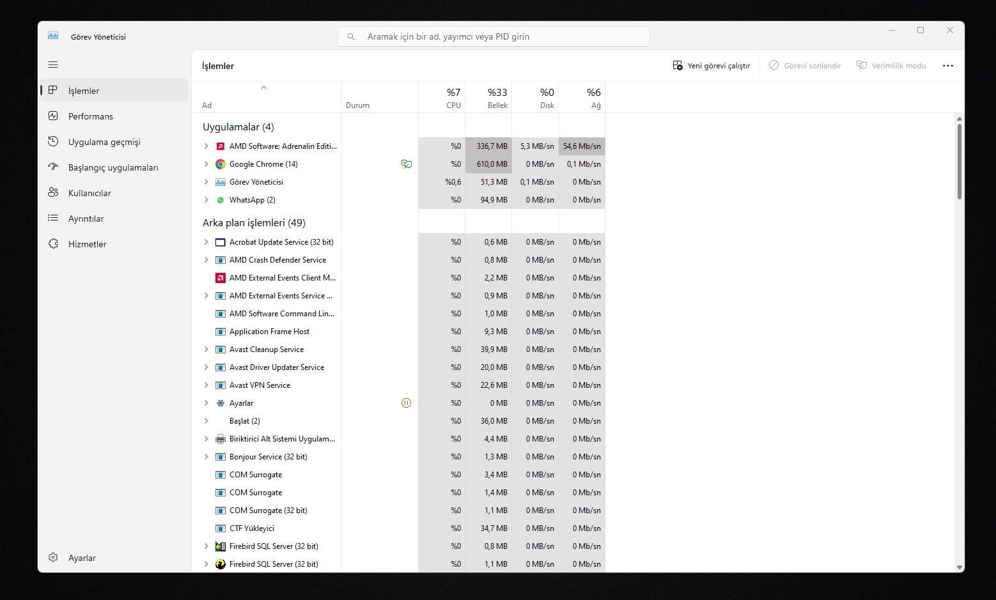Toggle Verimlilik modu in the toolbar
The width and height of the screenshot is (996, 600).
click(891, 65)
